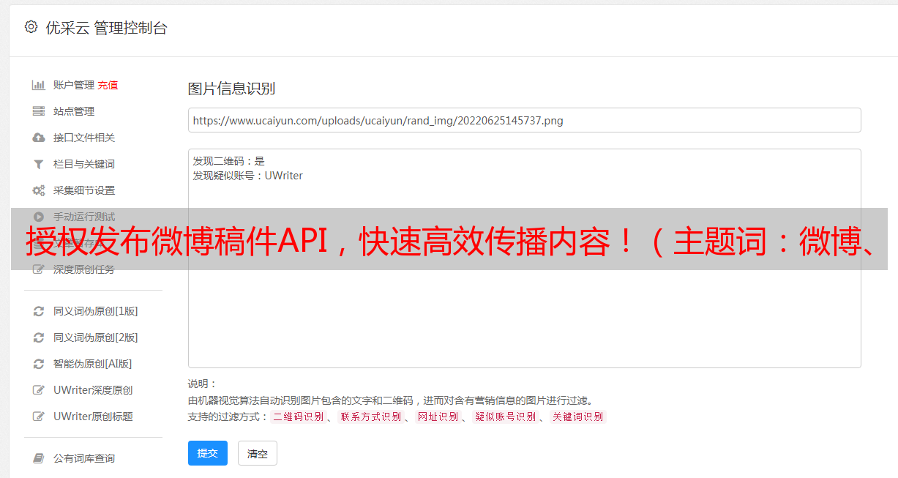Click the 联系方式识别 tag
898x478 pixels.
tap(370, 417)
